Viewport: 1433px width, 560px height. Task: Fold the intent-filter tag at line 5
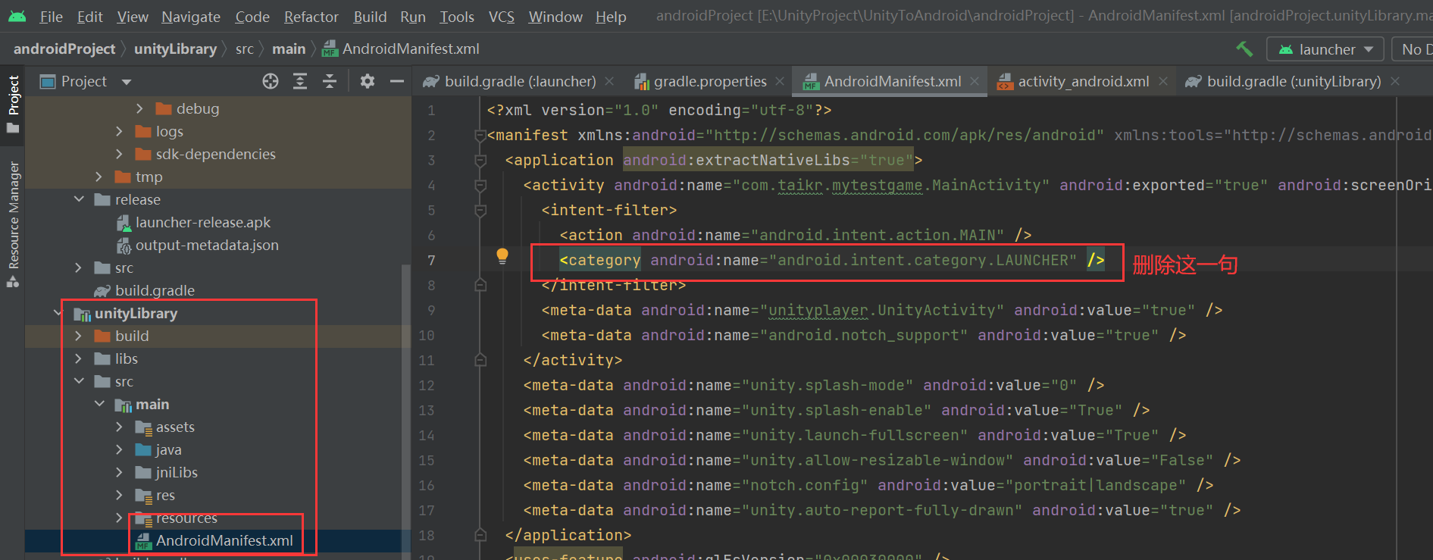click(480, 211)
